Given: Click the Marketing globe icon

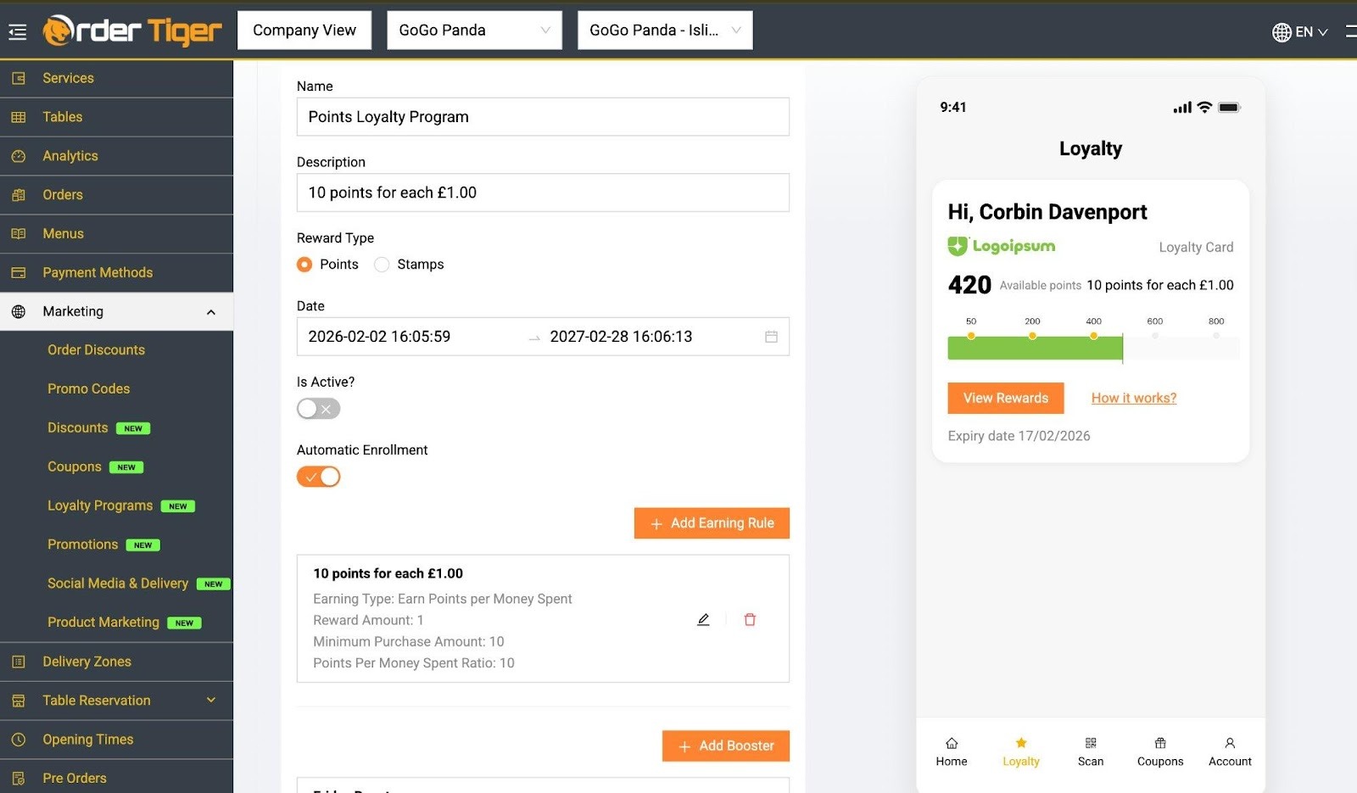Looking at the screenshot, I should pyautogui.click(x=19, y=312).
